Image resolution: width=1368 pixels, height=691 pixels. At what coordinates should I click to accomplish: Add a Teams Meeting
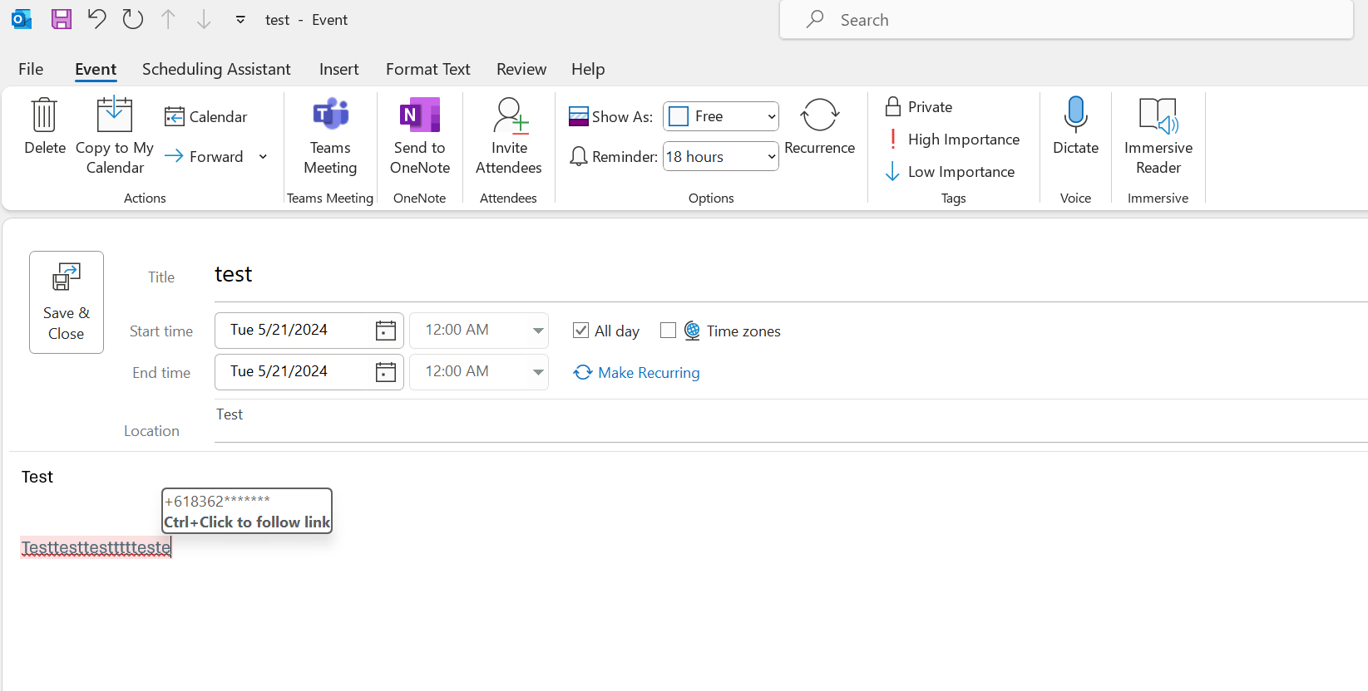(330, 136)
